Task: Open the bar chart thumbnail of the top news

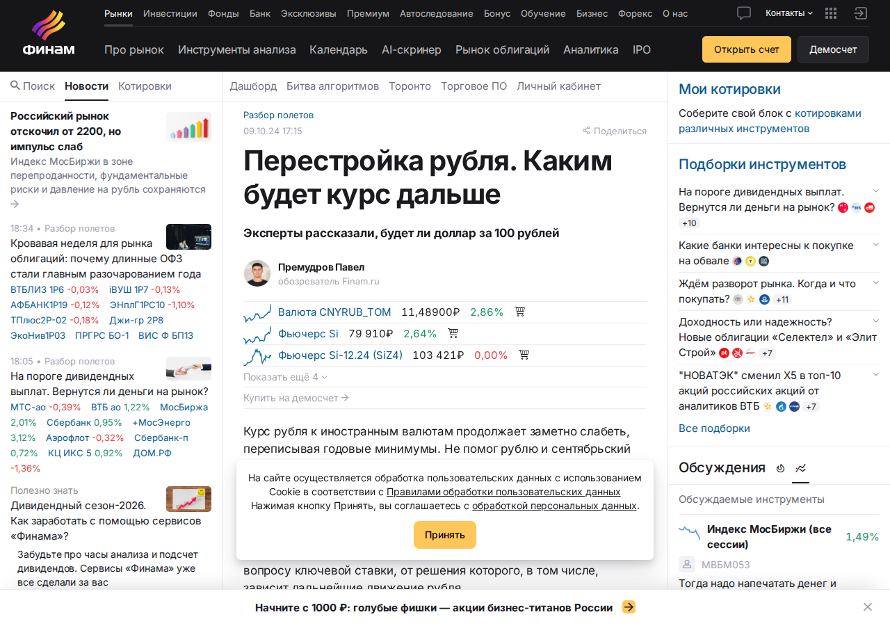Action: pos(188,127)
